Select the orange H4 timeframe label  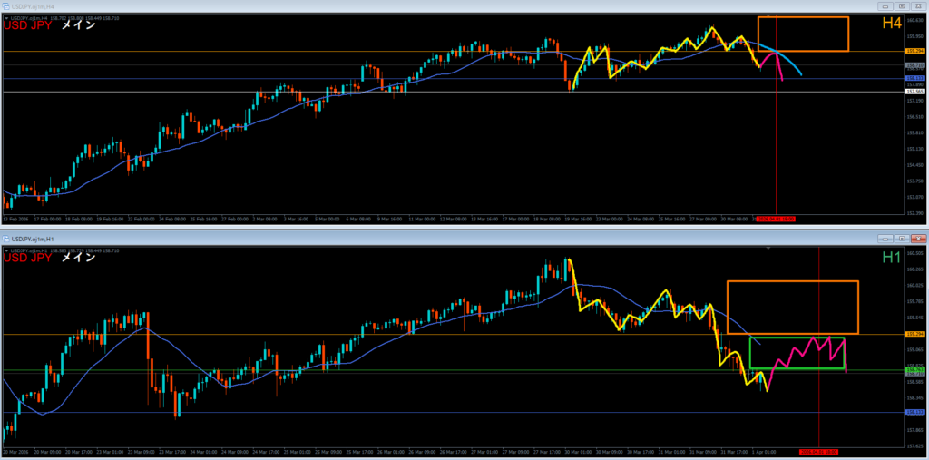click(x=892, y=24)
